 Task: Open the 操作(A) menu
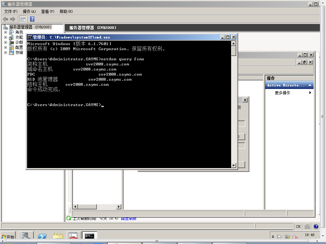pos(29,11)
